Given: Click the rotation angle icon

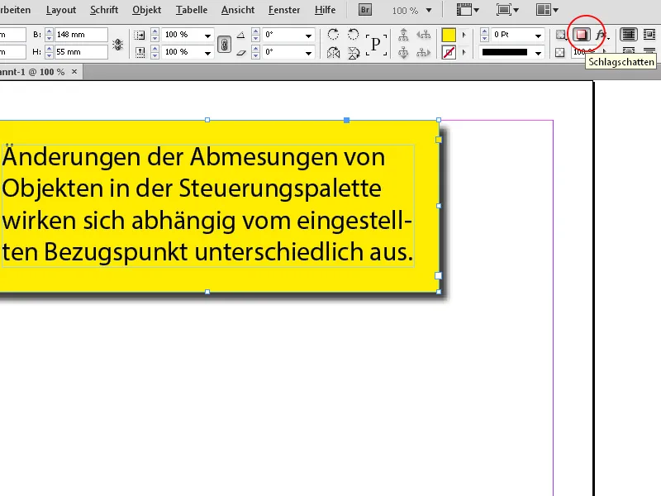Looking at the screenshot, I should (240, 35).
